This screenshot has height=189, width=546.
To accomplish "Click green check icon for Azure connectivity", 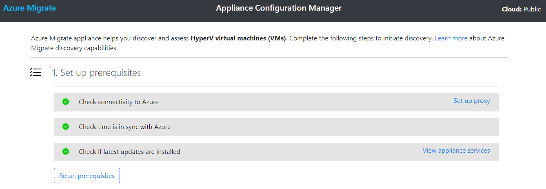I will point(66,102).
